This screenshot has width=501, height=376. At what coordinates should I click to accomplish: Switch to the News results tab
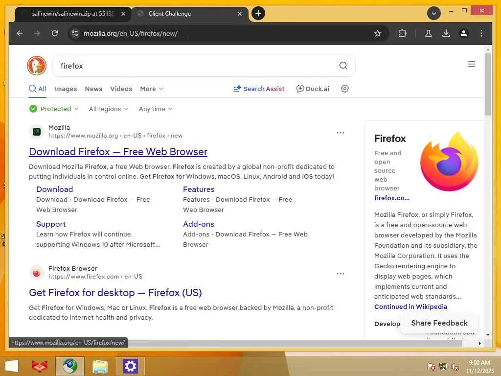point(93,89)
